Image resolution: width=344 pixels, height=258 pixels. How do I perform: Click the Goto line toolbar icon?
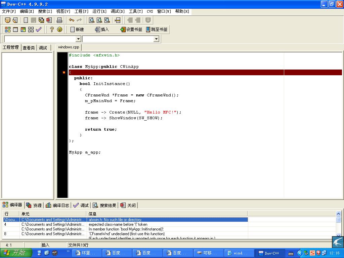(118, 20)
